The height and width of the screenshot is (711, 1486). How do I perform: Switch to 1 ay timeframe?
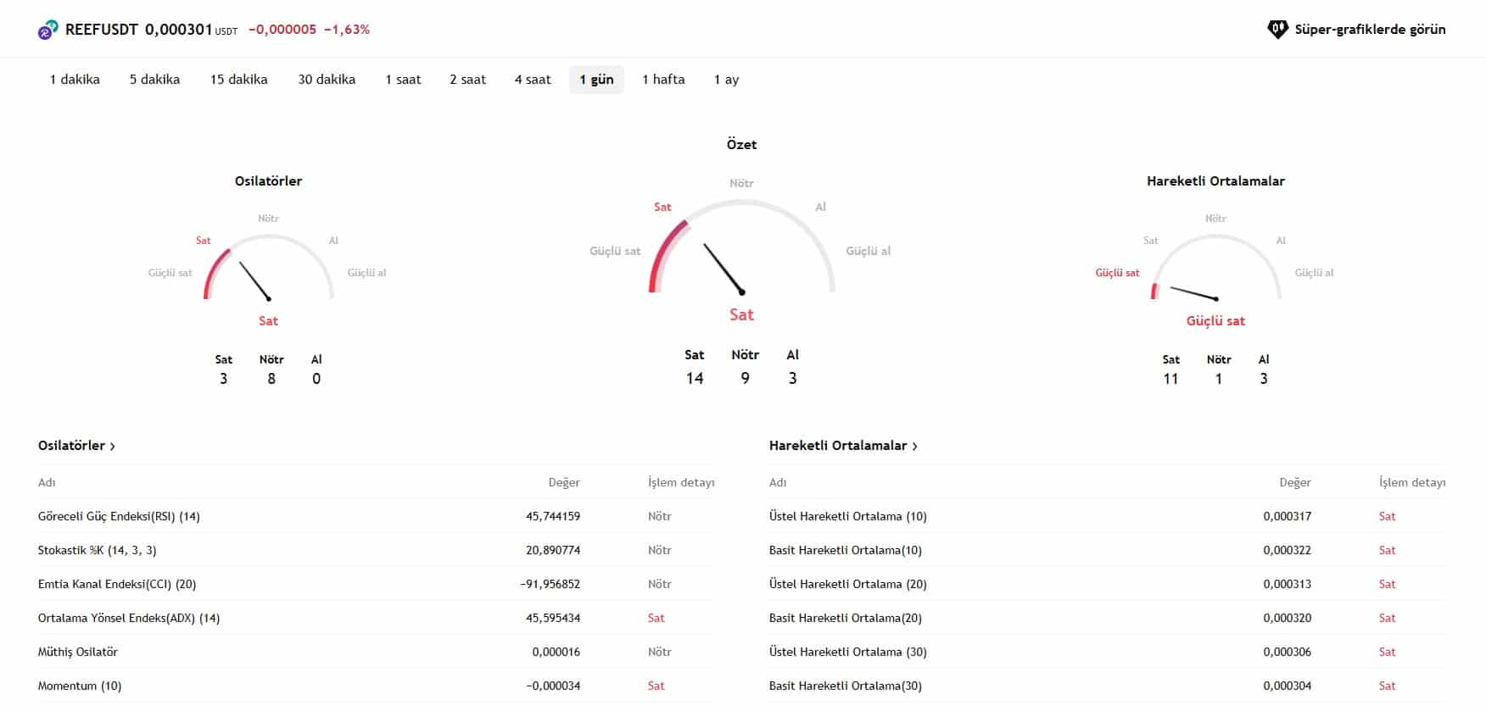point(726,80)
